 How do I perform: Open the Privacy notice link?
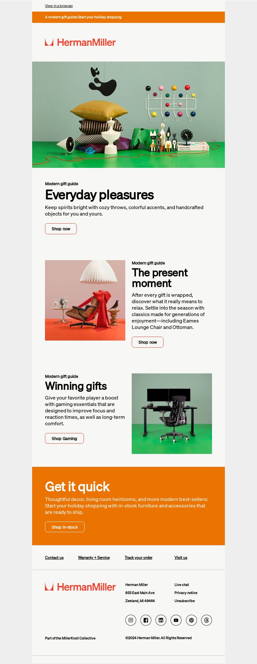(186, 593)
